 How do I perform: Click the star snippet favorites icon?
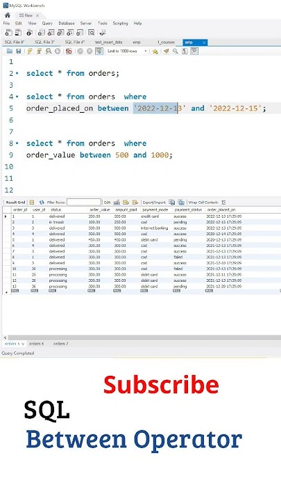click(x=155, y=51)
